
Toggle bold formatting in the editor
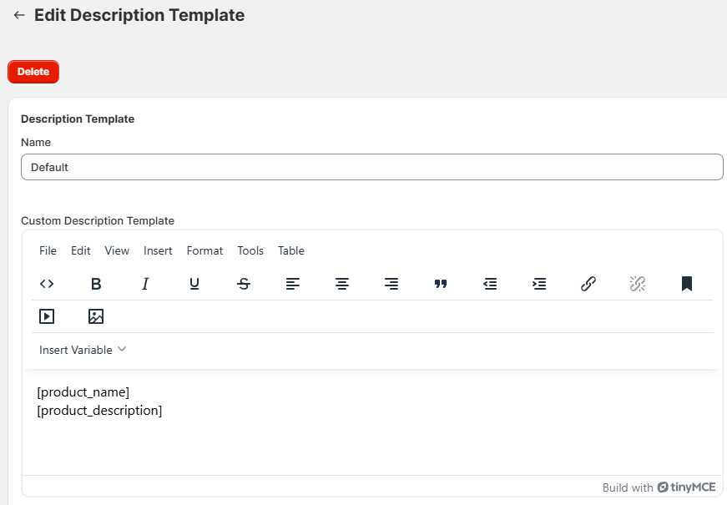[96, 284]
